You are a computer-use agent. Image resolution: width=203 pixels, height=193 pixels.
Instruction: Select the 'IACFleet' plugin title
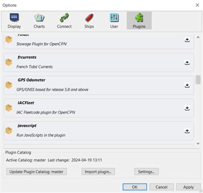(x=26, y=103)
